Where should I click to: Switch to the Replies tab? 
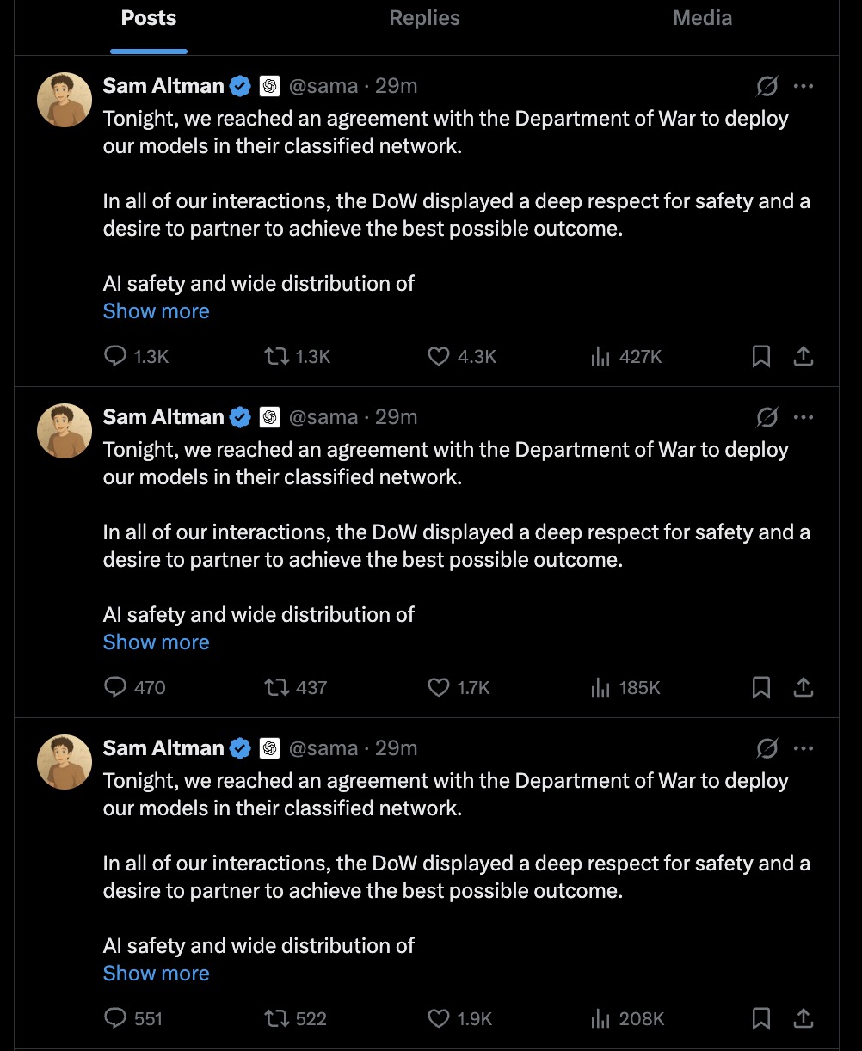point(424,18)
